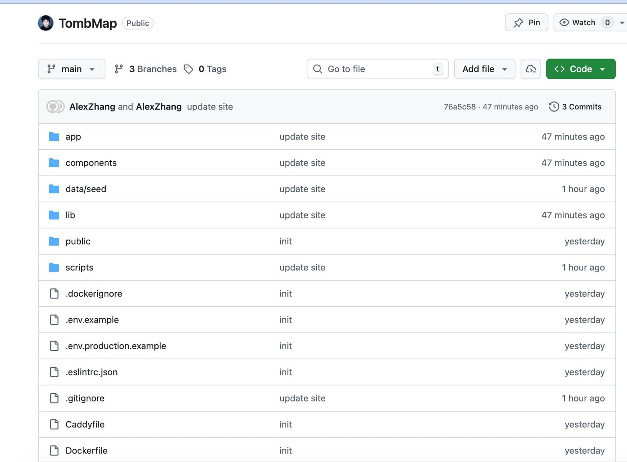The image size is (627, 462).
Task: Click '1 hour ago' in data/seed row
Action: [583, 189]
